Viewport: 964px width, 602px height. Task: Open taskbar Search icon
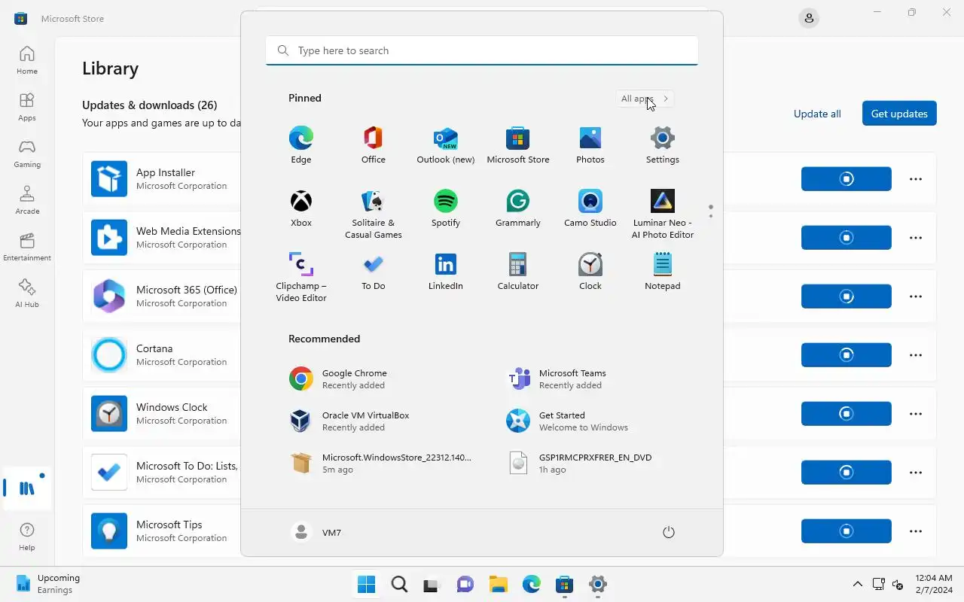coord(399,584)
